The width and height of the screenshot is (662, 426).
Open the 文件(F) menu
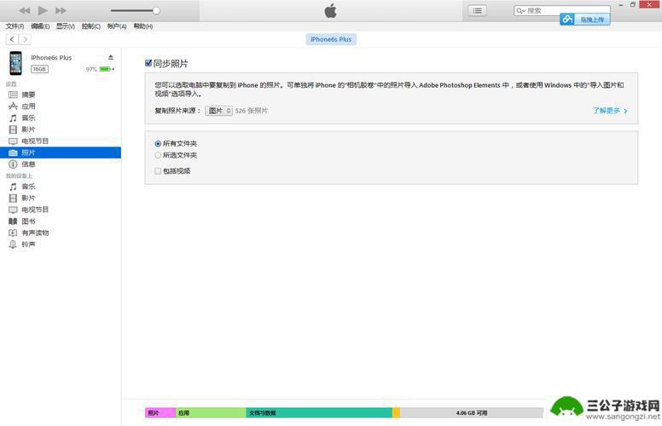pos(15,26)
